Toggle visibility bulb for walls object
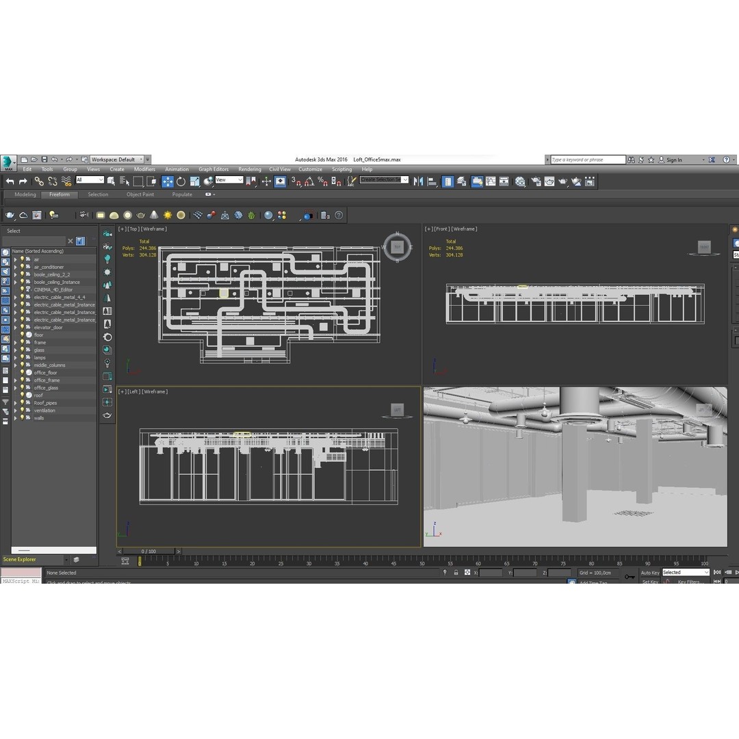 [x=22, y=417]
